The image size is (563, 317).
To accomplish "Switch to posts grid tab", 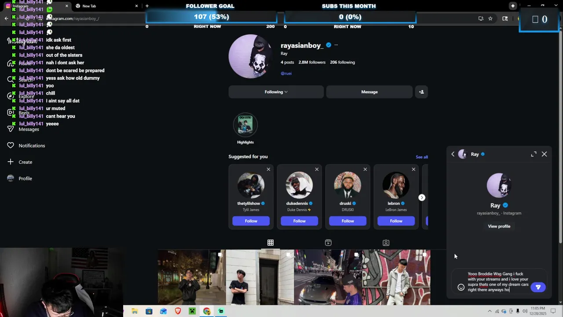I will click(x=271, y=243).
